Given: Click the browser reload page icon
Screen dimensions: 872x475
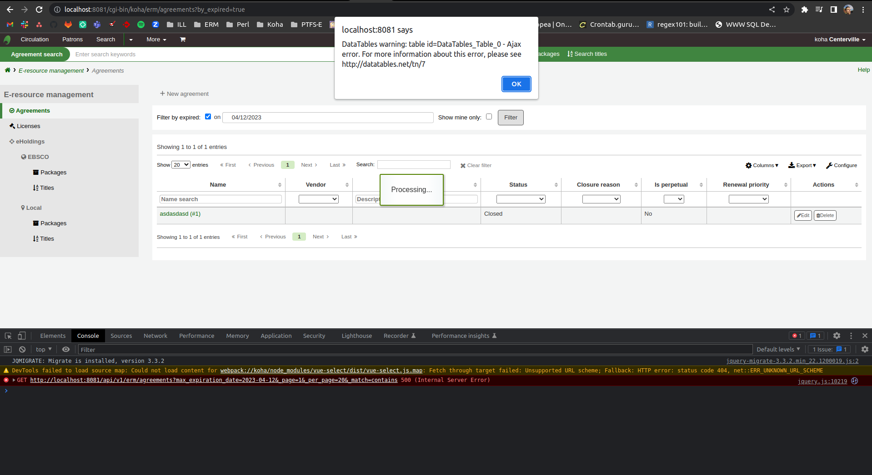Looking at the screenshot, I should 39,10.
